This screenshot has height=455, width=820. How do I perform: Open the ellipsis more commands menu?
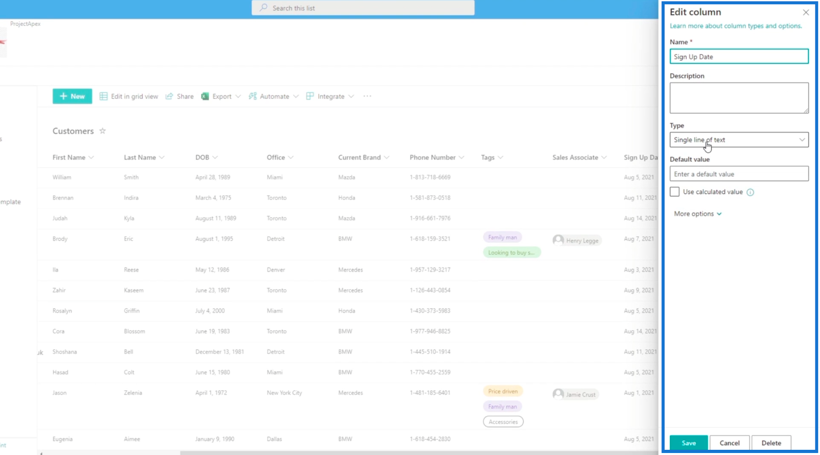click(367, 96)
